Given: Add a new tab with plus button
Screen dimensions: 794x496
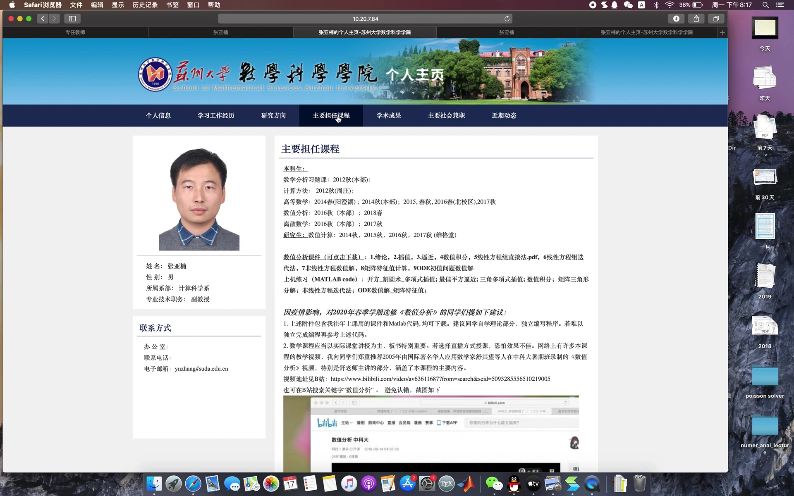Looking at the screenshot, I should click(x=722, y=32).
